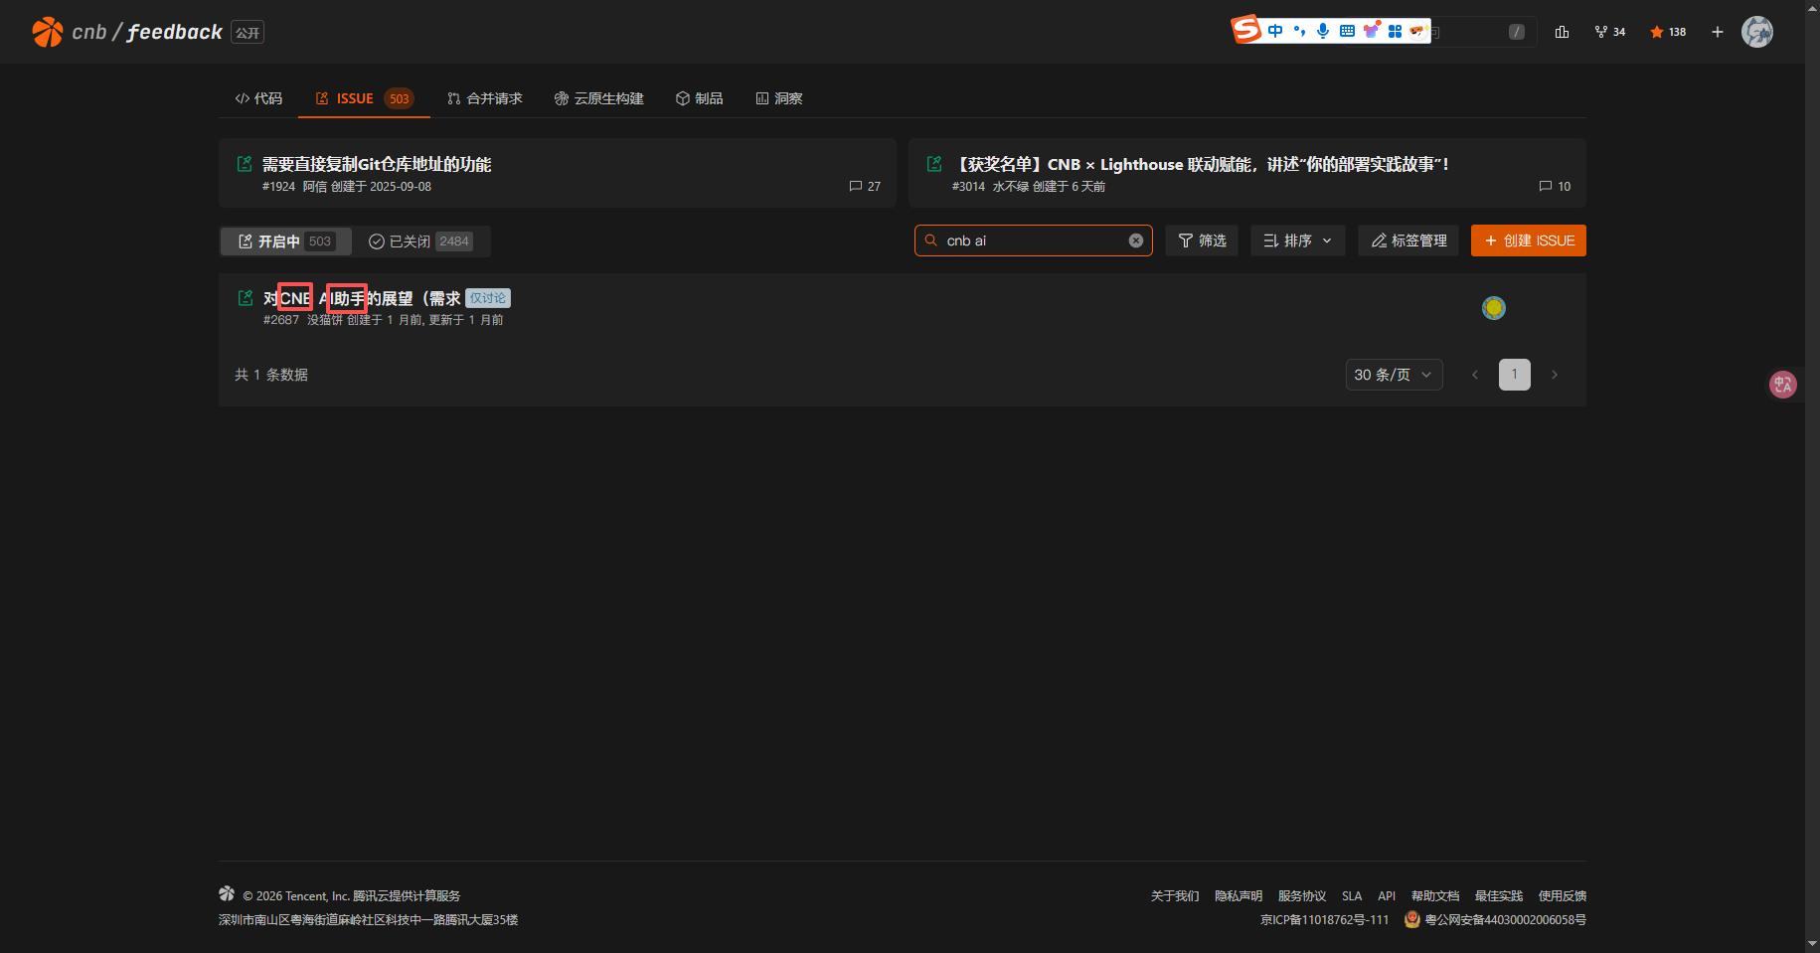Open the leaderboard chart icon in header

click(x=1562, y=32)
